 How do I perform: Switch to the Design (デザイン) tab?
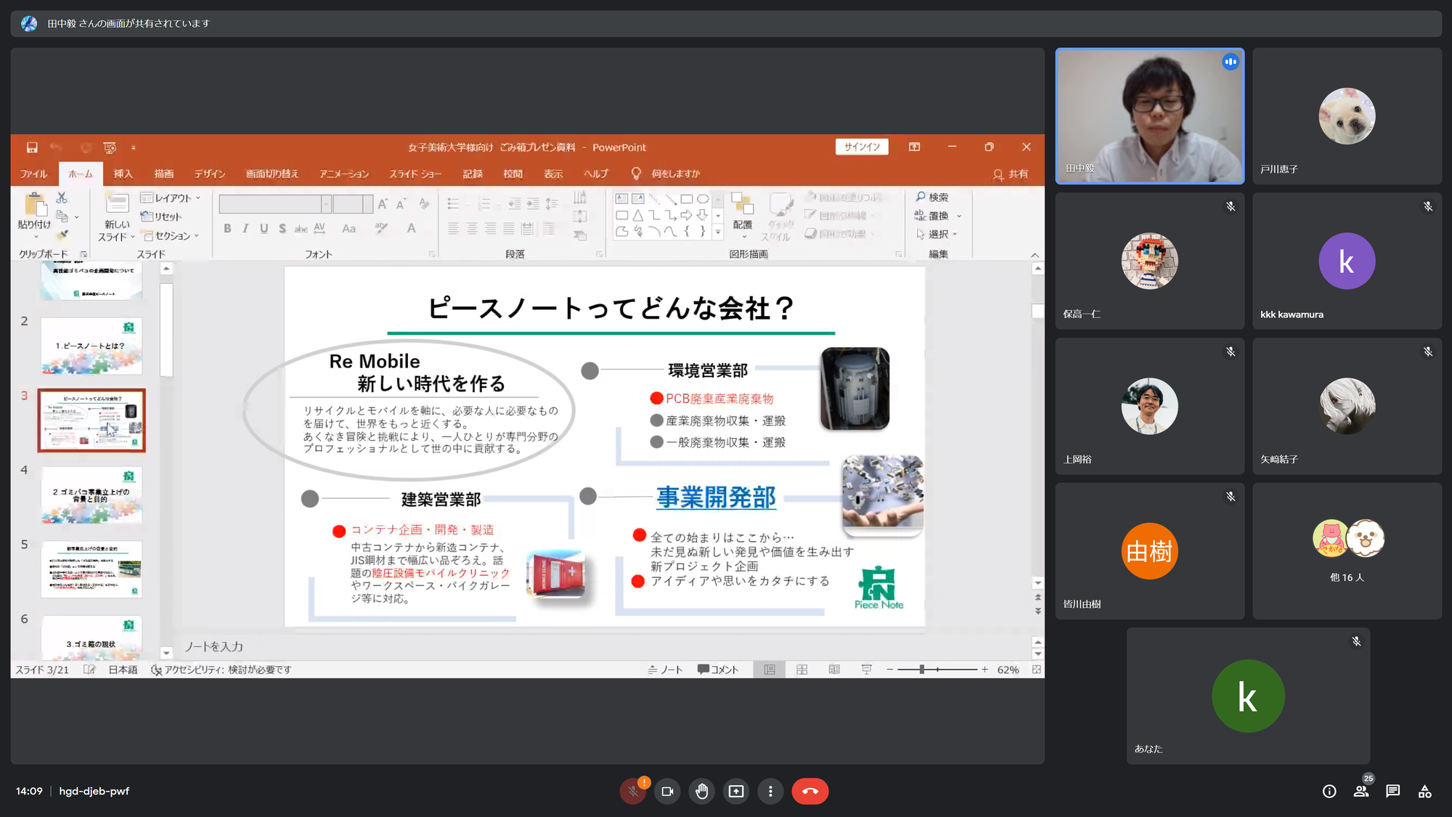click(210, 174)
